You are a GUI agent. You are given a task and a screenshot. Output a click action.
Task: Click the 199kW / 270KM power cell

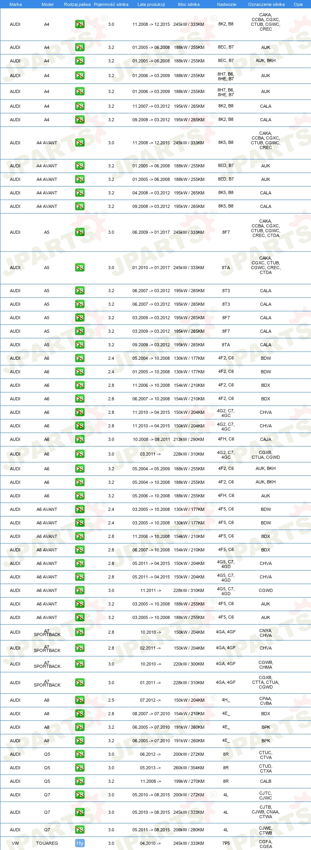coord(189,781)
